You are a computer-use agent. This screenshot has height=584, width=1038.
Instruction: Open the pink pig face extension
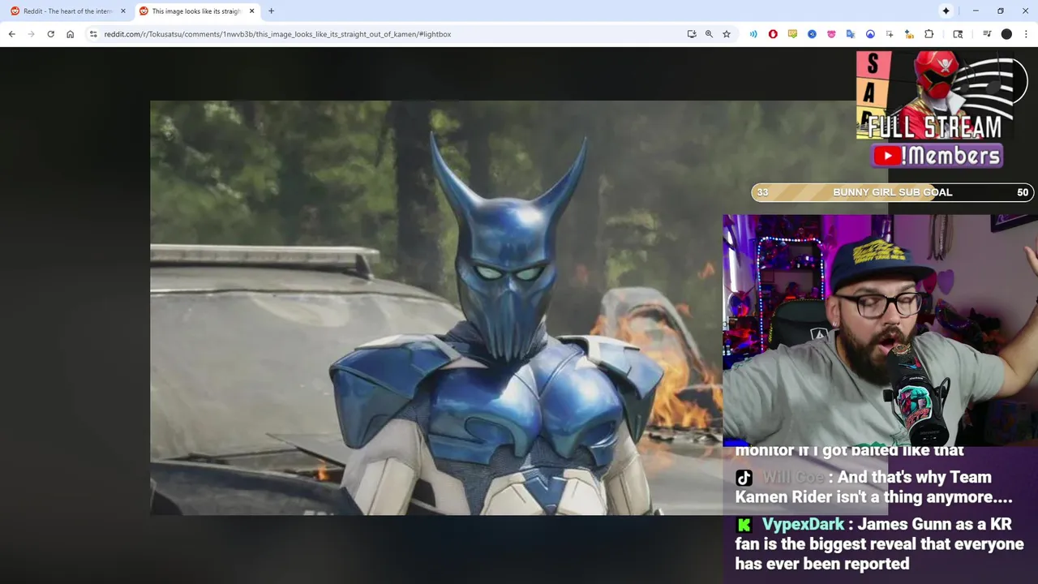(x=831, y=34)
